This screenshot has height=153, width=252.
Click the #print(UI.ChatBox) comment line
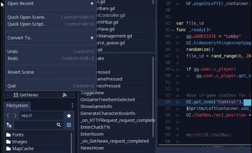pos(209,135)
